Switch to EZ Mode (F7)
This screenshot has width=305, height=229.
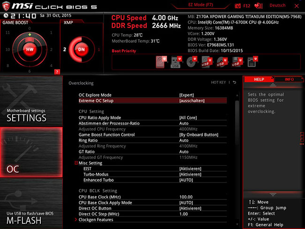(200, 5)
